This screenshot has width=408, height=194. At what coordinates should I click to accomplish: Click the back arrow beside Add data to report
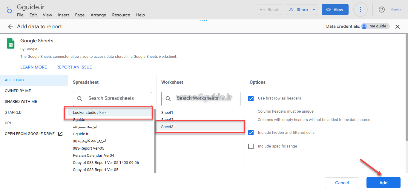[x=10, y=27]
